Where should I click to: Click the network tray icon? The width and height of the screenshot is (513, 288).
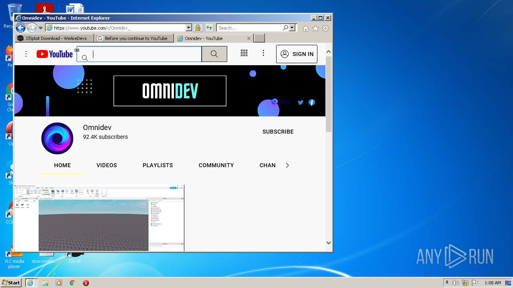(x=465, y=283)
